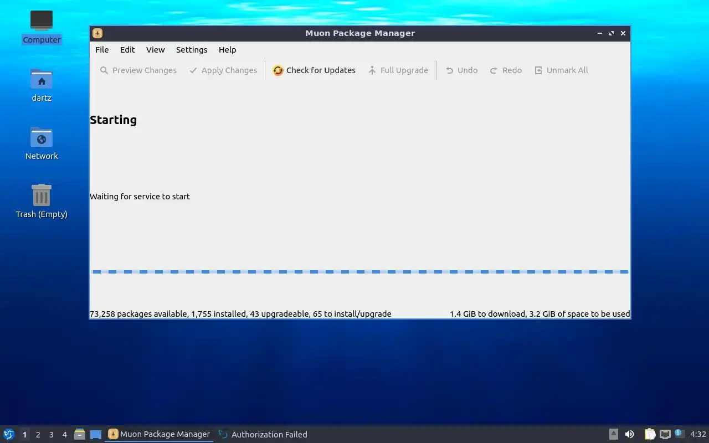Open the Authorization Failed taskbar entry
This screenshot has width=709, height=443.
(x=263, y=434)
